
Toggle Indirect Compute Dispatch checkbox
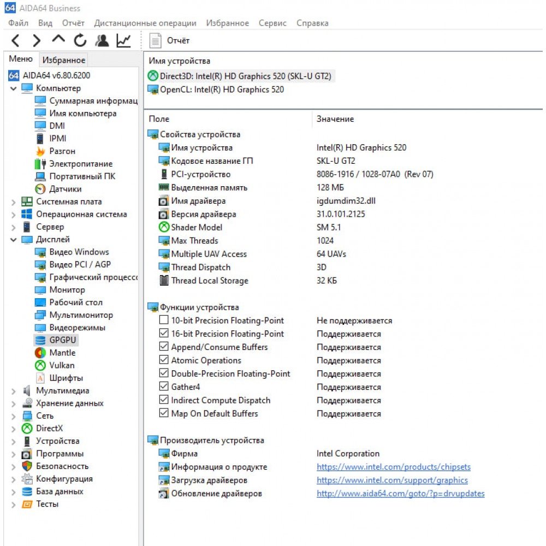(164, 400)
